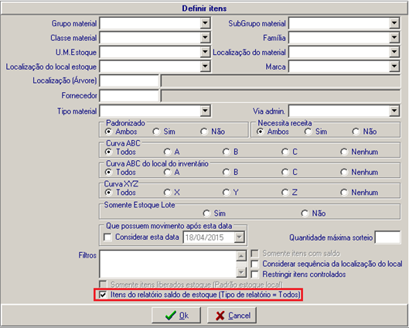Uncheck Itens do relatório saldo de estoque
Viewport: 409px width, 328px height.
click(x=103, y=295)
